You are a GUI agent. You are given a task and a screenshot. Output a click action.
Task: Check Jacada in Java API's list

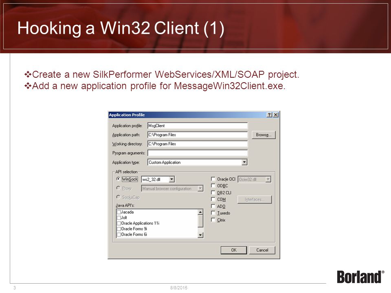tap(119, 212)
